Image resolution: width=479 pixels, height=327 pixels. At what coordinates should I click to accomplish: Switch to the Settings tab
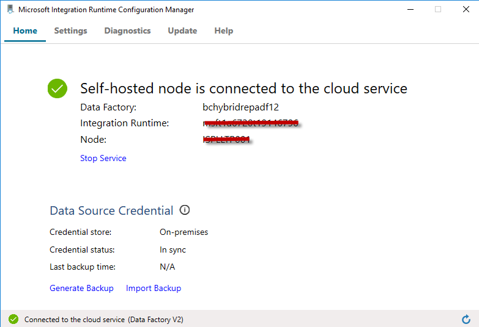(70, 31)
